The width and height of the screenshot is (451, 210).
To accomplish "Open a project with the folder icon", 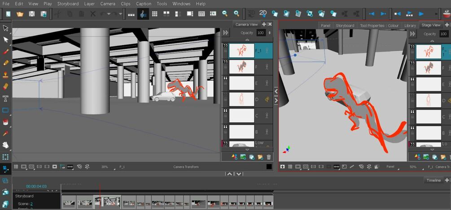I will 20,14.
